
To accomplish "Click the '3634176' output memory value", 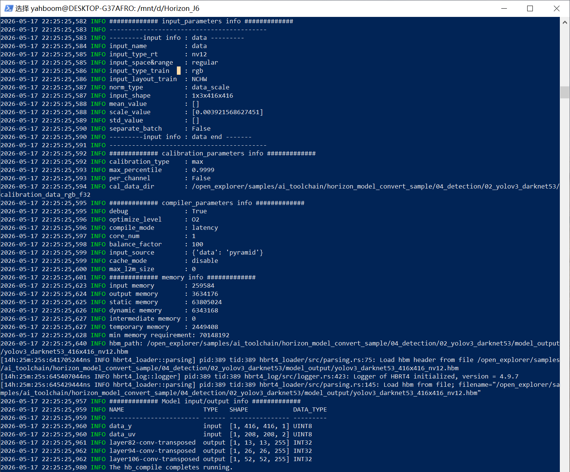I will [205, 294].
